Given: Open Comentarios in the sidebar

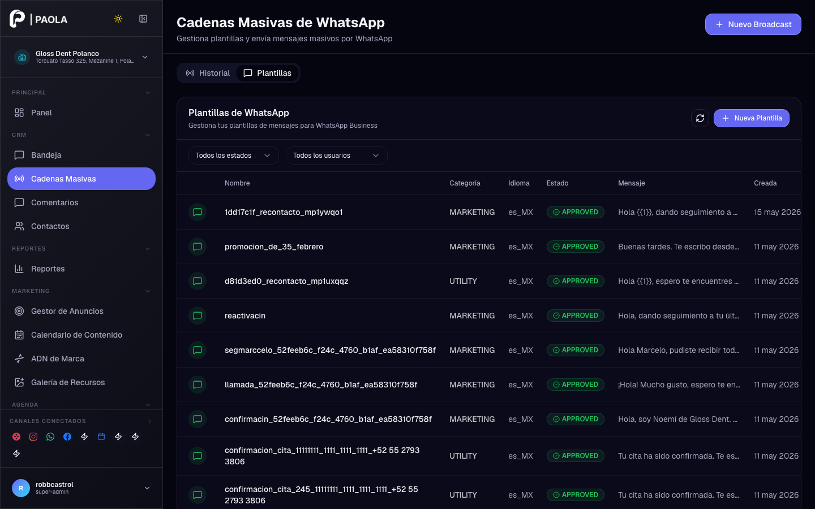Looking at the screenshot, I should point(81,202).
